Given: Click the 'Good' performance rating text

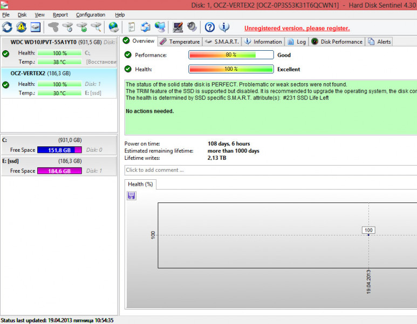Looking at the screenshot, I should point(284,55).
